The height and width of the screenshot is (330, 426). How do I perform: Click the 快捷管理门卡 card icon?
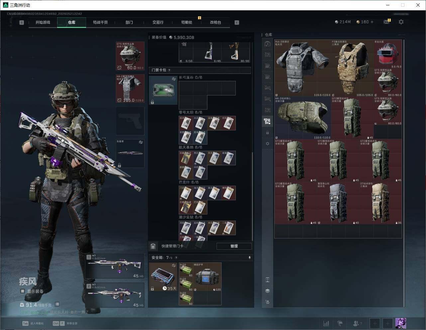point(153,247)
